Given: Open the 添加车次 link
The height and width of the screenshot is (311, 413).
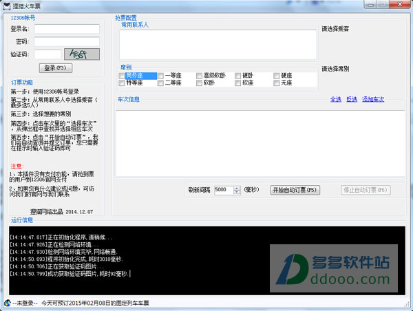Looking at the screenshot, I should [373, 99].
